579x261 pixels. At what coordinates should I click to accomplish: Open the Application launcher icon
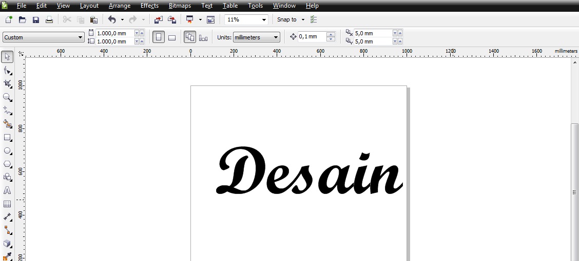(190, 19)
